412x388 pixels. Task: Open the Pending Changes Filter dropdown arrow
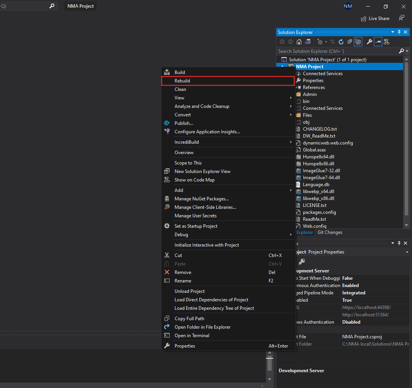(x=326, y=42)
